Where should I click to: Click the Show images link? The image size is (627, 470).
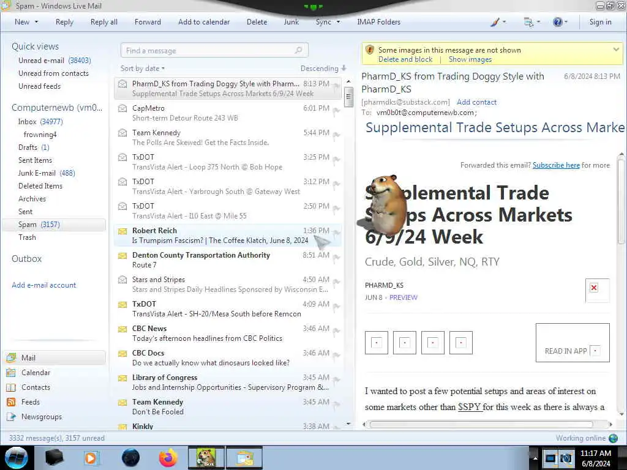pos(470,59)
